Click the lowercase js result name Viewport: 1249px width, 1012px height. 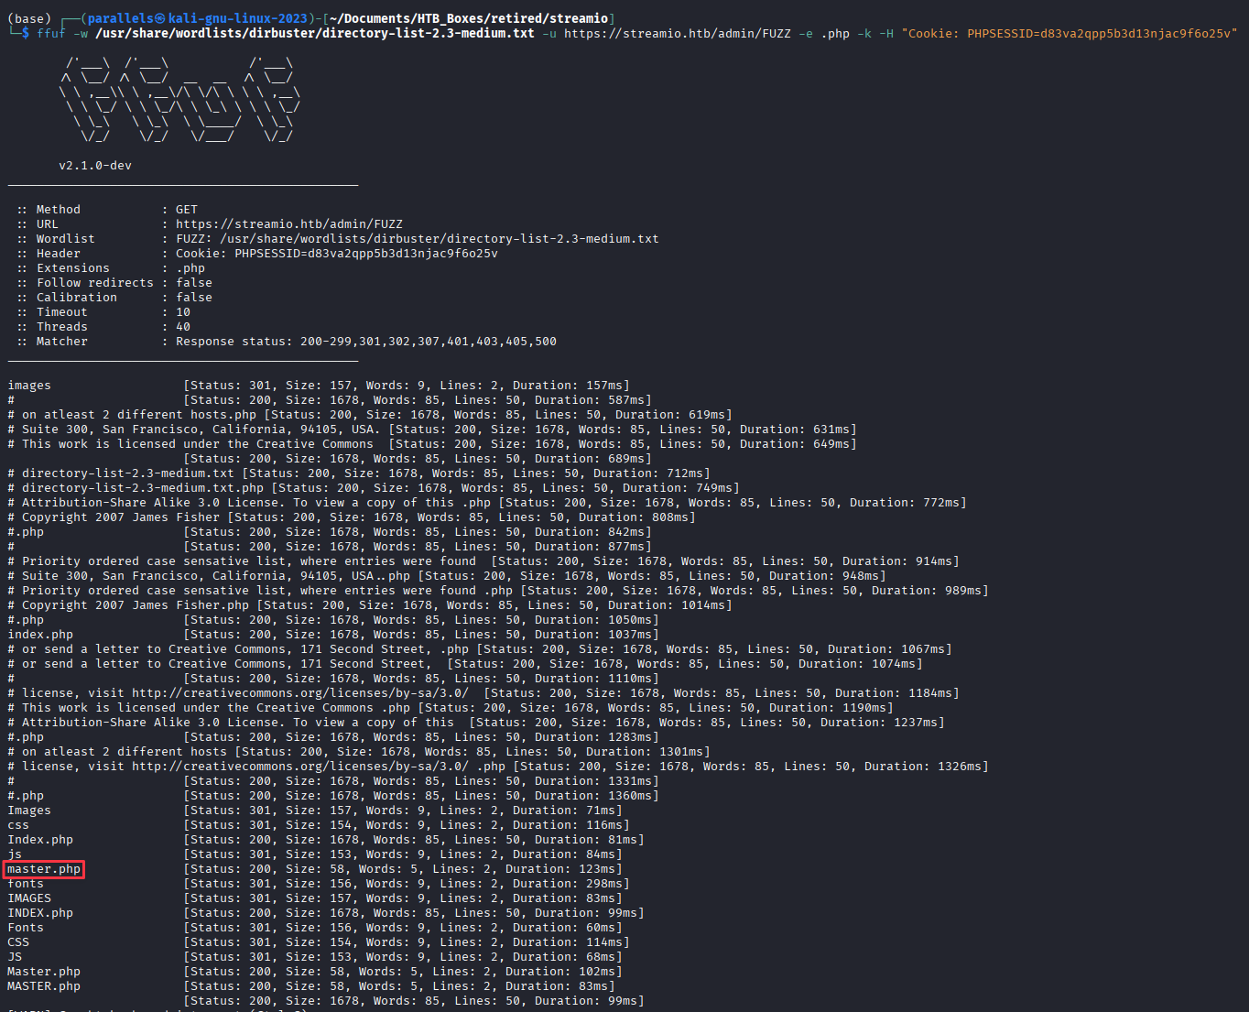pyautogui.click(x=15, y=854)
